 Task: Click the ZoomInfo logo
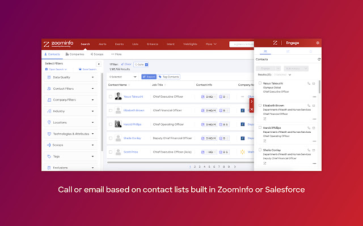click(x=58, y=44)
